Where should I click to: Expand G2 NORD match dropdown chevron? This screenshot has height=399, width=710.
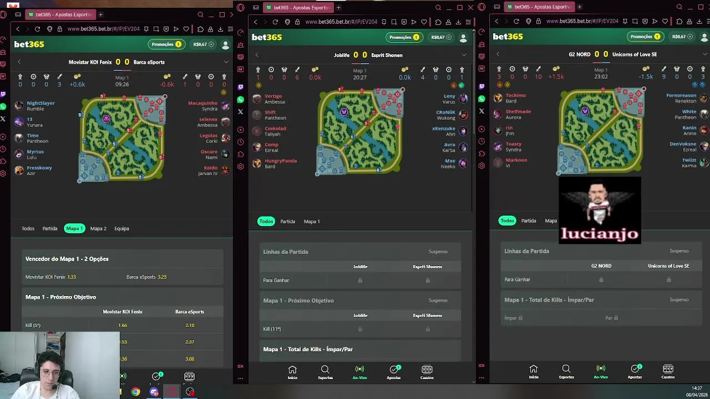point(705,54)
